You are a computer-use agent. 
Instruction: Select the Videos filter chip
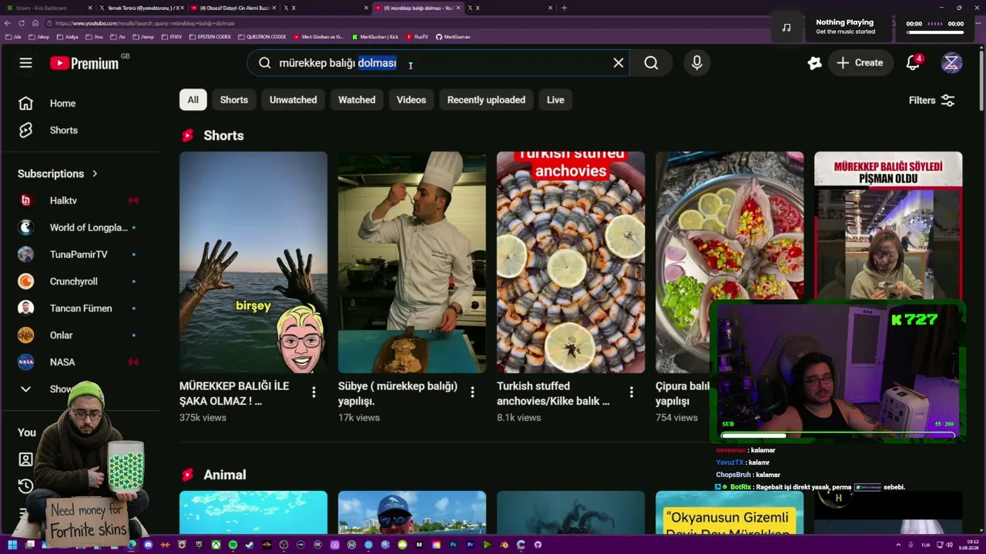(x=411, y=100)
